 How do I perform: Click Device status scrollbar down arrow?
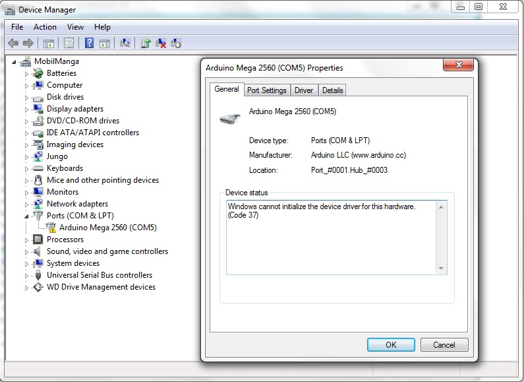[x=441, y=269]
